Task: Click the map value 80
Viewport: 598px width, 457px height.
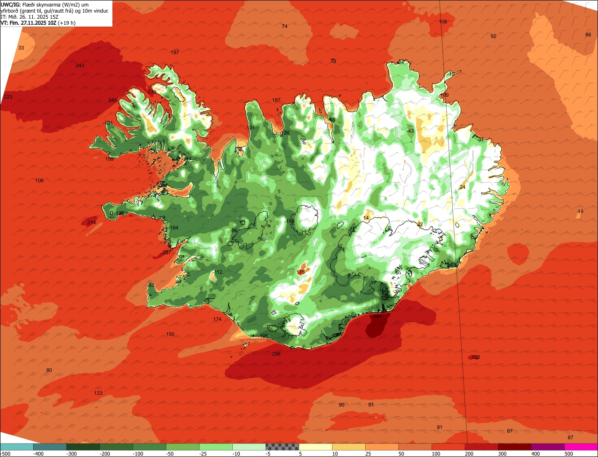Action: pyautogui.click(x=49, y=370)
